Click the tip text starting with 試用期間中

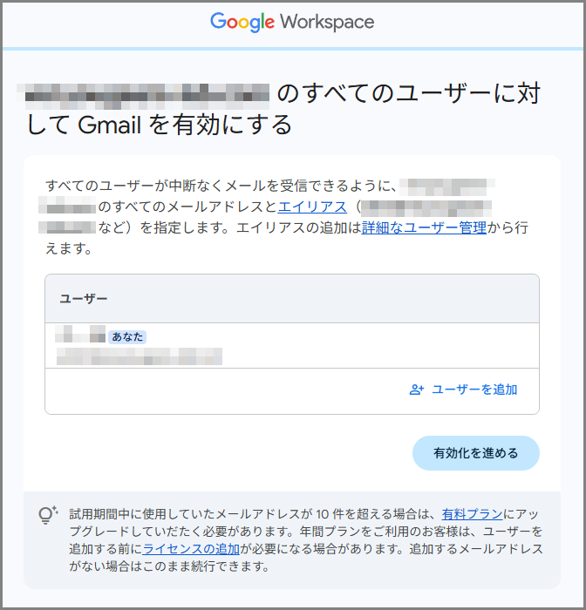pyautogui.click(x=253, y=514)
